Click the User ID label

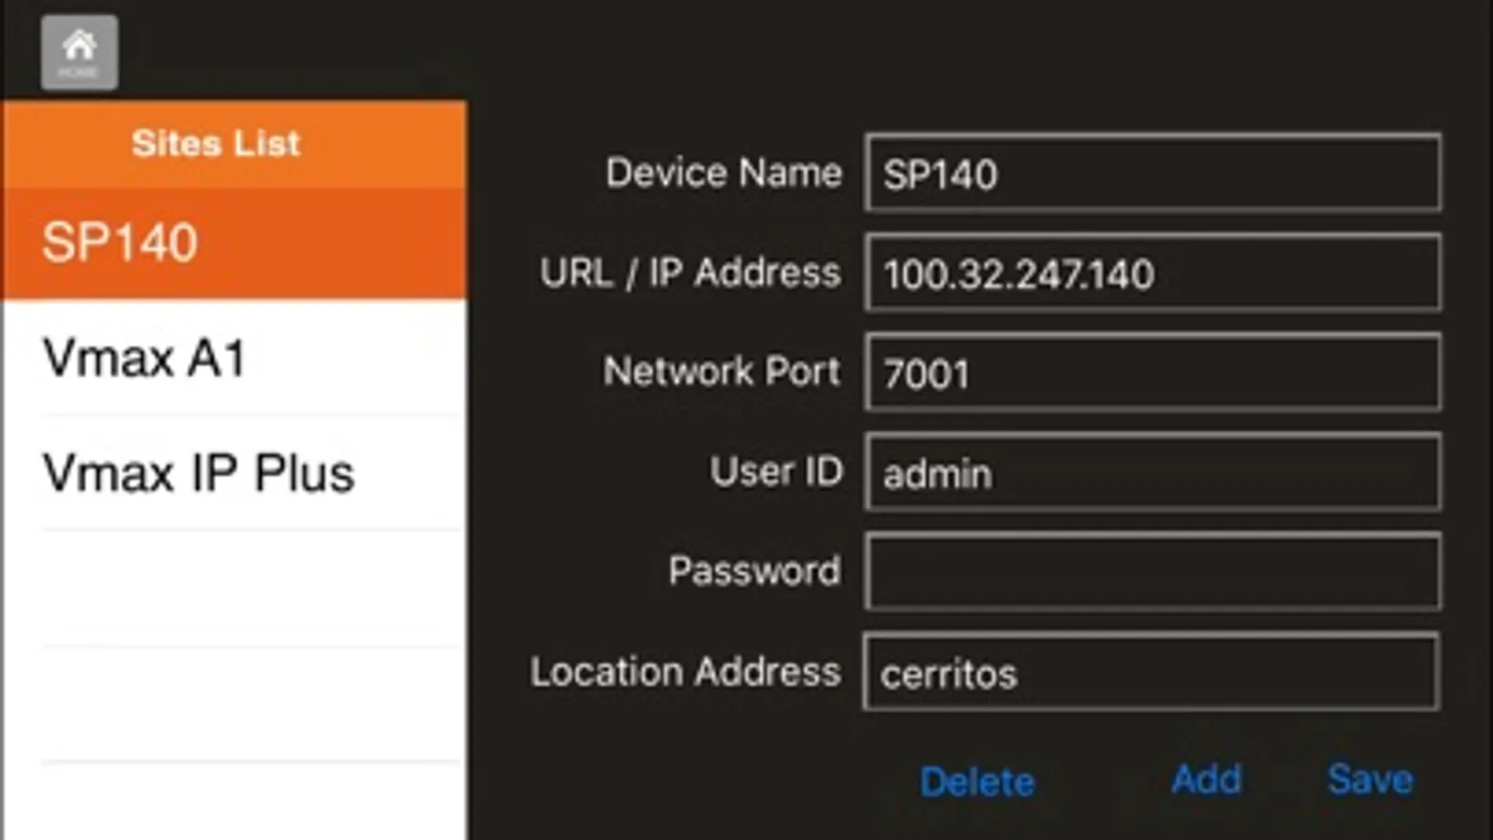[776, 471]
